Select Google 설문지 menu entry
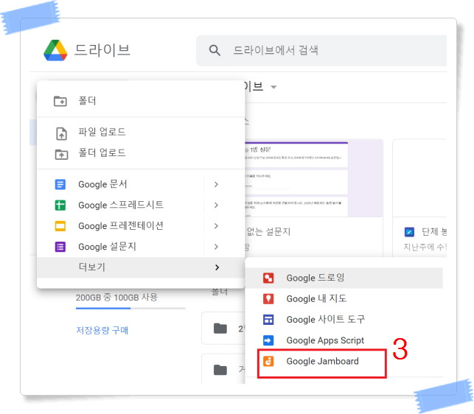 click(140, 247)
